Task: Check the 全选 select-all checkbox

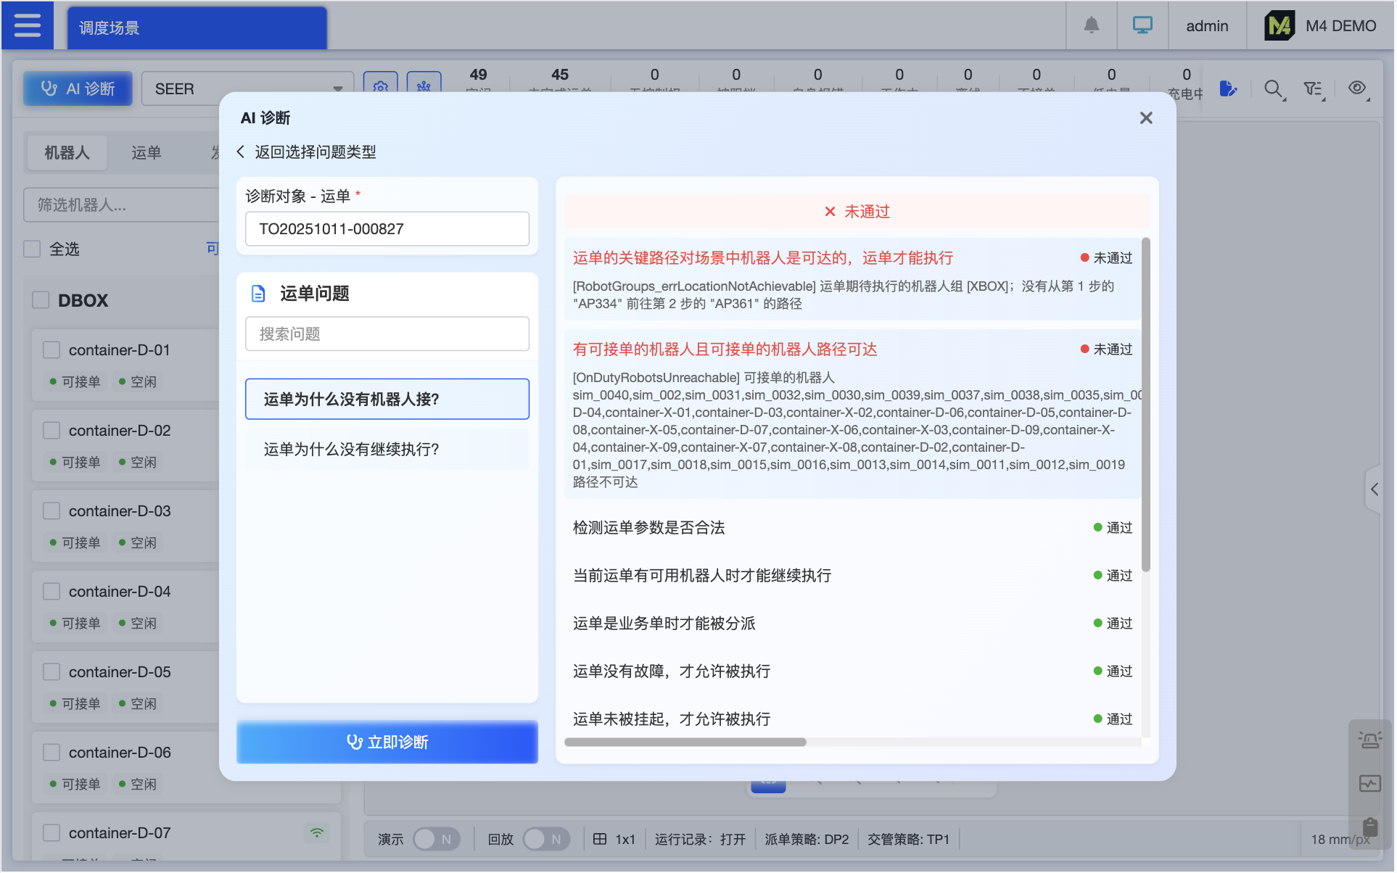Action: [x=32, y=249]
